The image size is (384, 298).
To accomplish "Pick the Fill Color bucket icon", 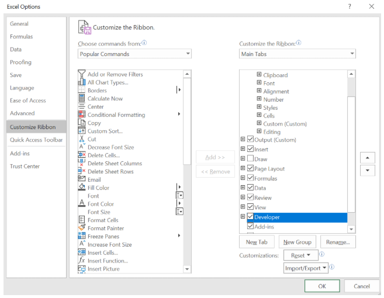I will 82,187.
